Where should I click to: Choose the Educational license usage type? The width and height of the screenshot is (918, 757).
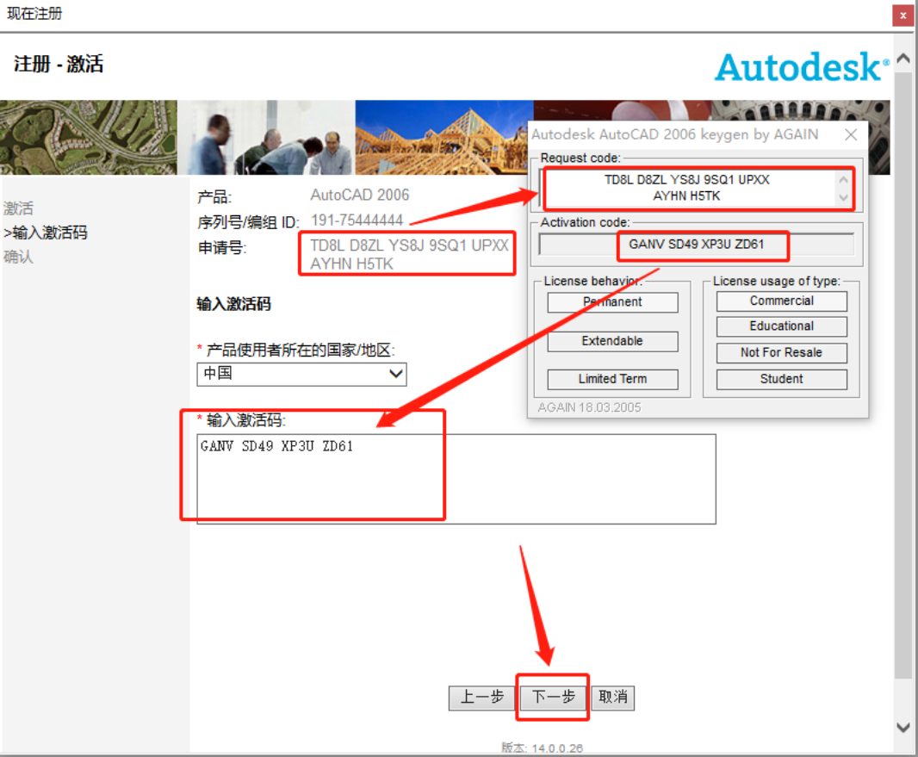tap(781, 326)
